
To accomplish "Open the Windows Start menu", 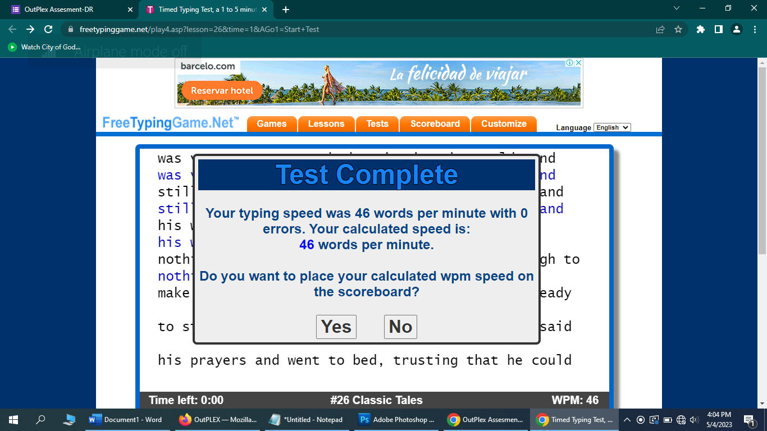I will 13,419.
